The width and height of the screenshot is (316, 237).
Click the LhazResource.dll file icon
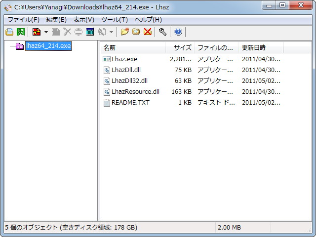coord(107,92)
